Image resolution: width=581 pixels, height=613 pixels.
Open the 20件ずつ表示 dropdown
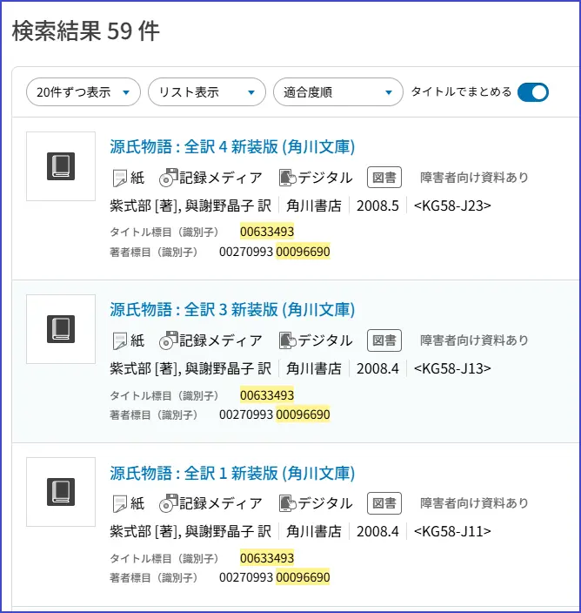click(83, 92)
